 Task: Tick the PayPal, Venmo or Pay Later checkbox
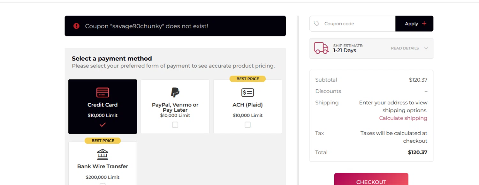tap(175, 125)
